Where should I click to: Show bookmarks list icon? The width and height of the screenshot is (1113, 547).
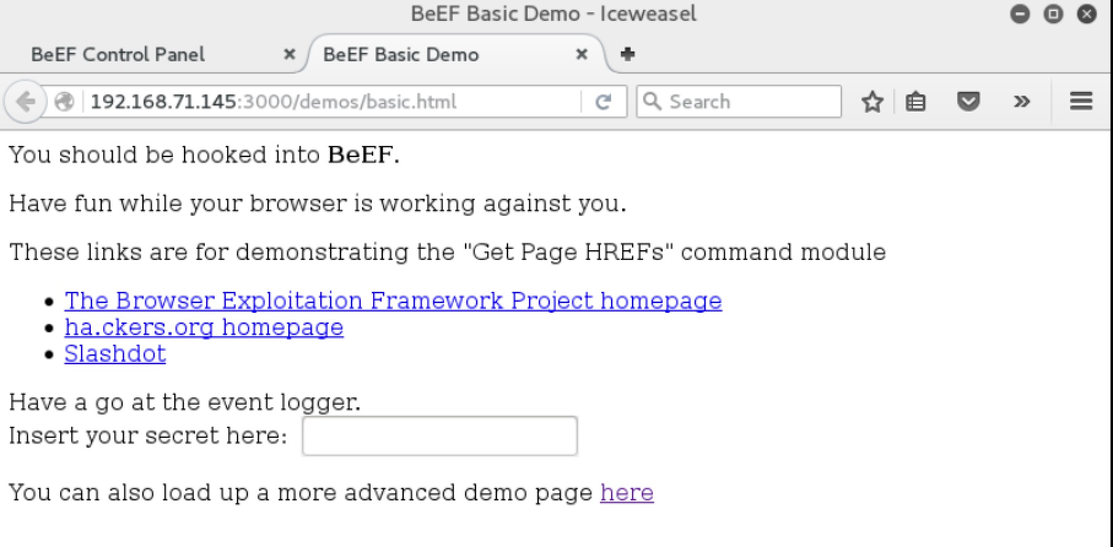coord(915,102)
